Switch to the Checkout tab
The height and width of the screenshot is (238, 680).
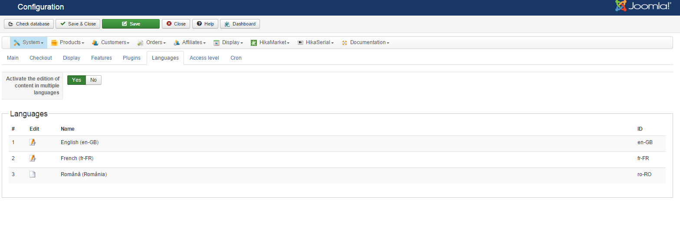41,58
